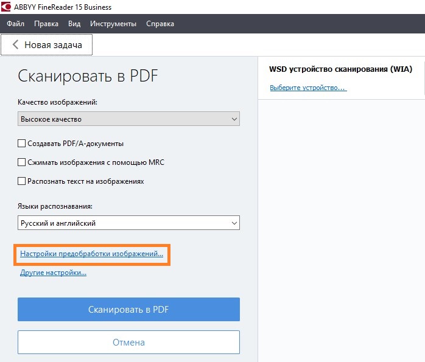Image resolution: width=425 pixels, height=362 pixels.
Task: Open the Файл menu
Action: [16, 24]
